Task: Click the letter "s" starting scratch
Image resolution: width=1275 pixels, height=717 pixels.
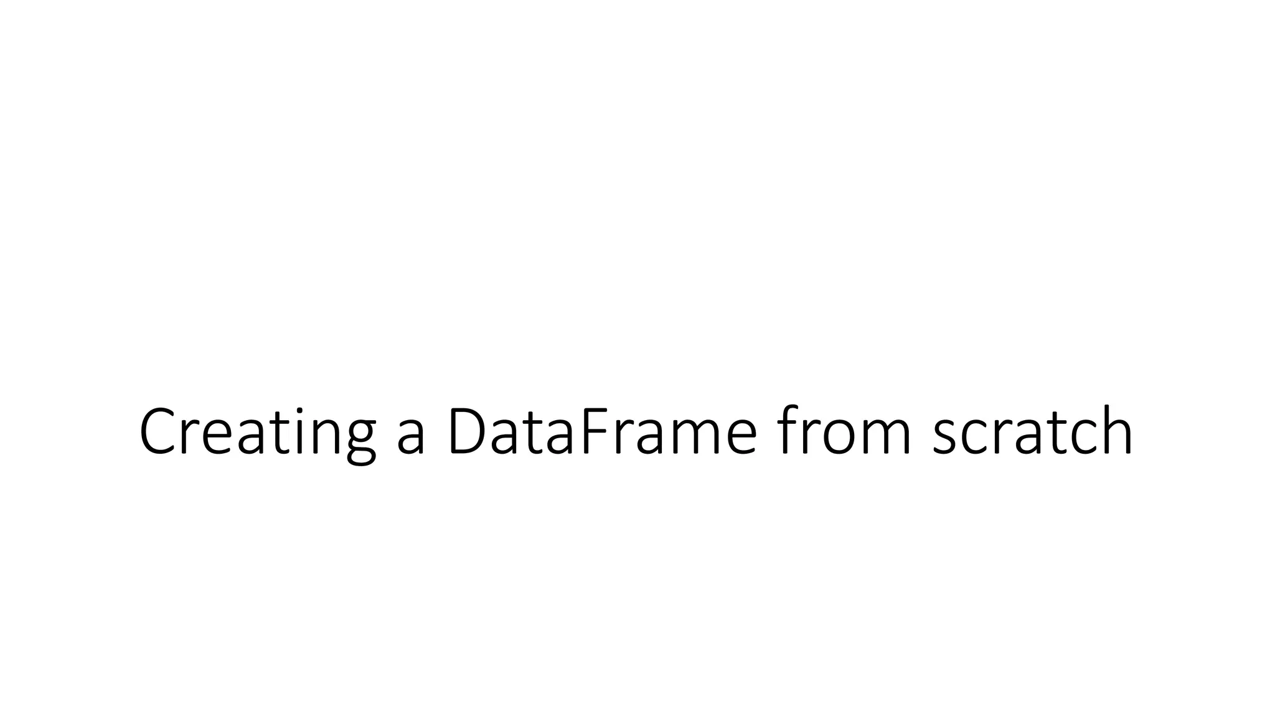Action: click(x=944, y=439)
